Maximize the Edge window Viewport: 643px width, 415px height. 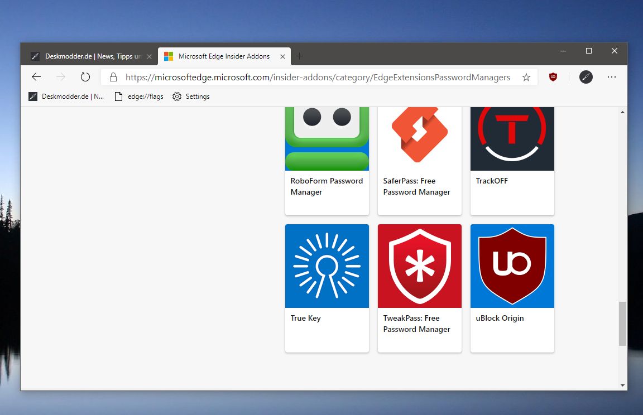coord(588,51)
